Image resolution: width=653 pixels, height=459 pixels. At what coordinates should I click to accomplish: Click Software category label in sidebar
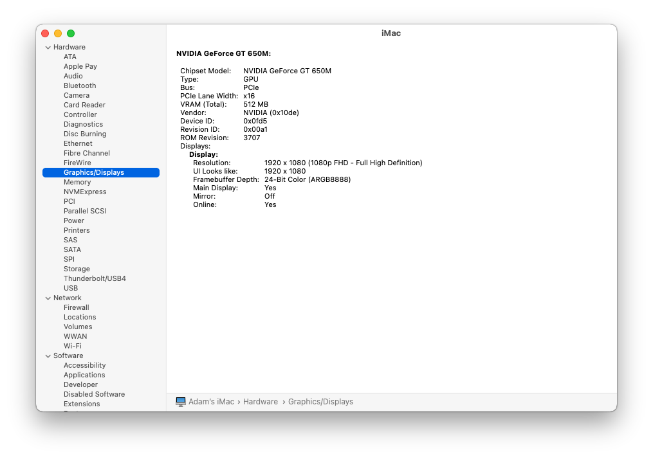(68, 355)
